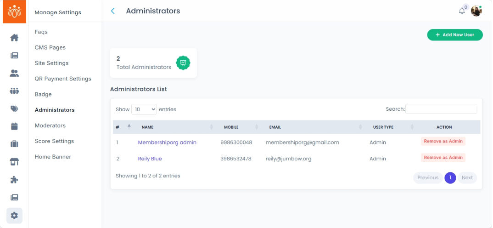The height and width of the screenshot is (228, 493).
Task: Open the three-person groups icon in sidebar
Action: point(14,91)
